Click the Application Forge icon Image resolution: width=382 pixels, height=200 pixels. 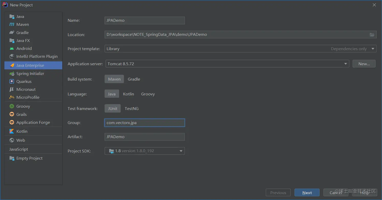[x=12, y=122]
